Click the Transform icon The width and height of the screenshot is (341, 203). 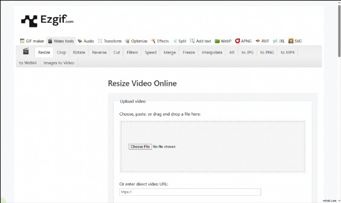click(x=100, y=41)
